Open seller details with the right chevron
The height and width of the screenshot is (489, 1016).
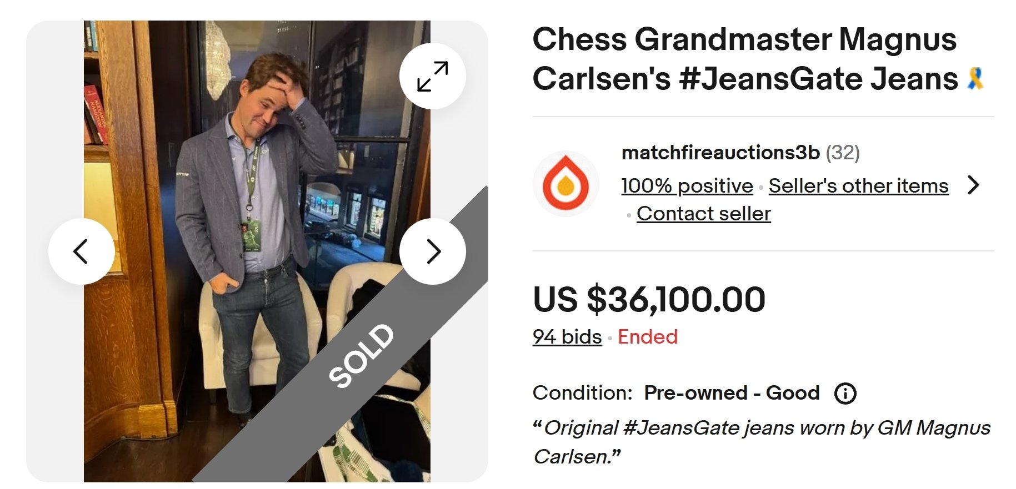tap(973, 185)
